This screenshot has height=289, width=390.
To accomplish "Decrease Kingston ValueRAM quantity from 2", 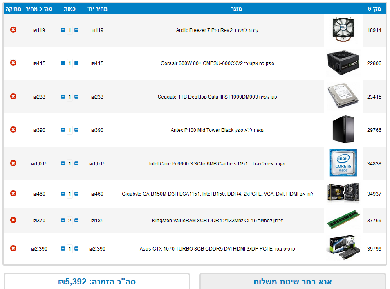I will click(x=76, y=220).
